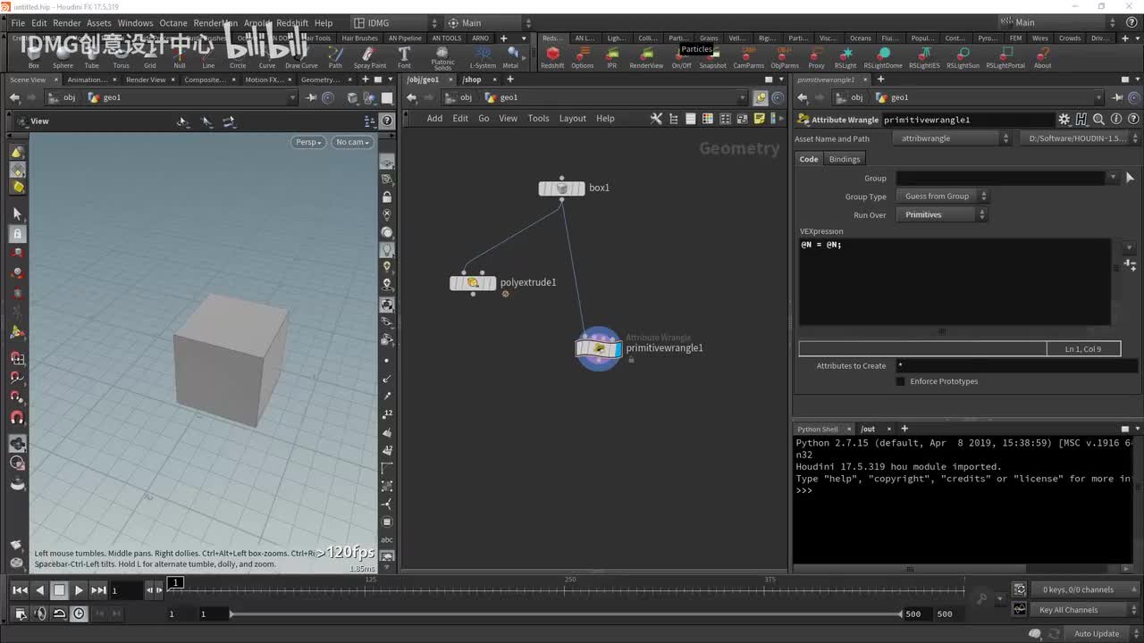Image resolution: width=1144 pixels, height=643 pixels.
Task: Select the box1 node icon
Action: point(561,188)
